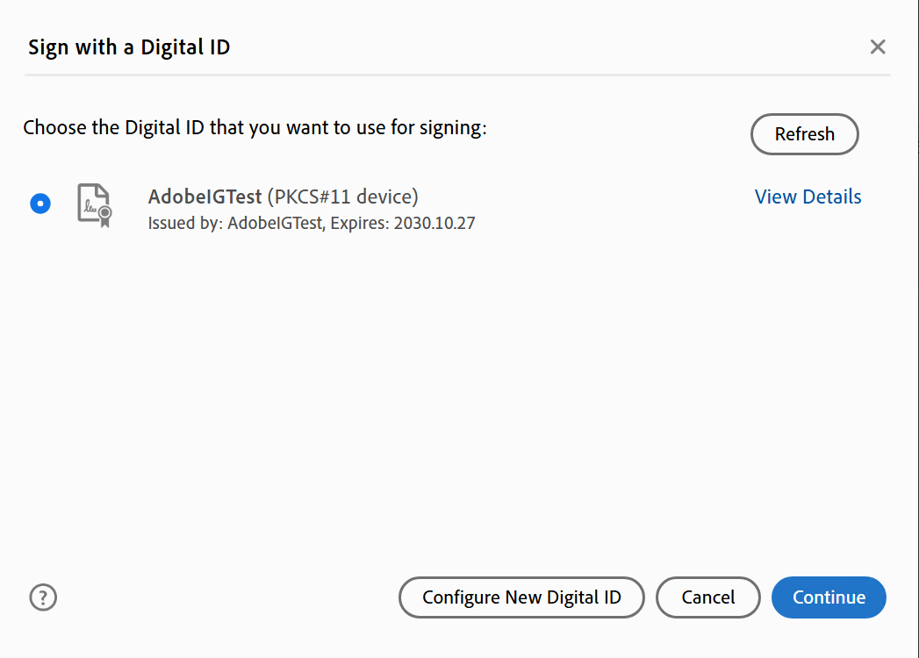Continue with the selected Digital ID
Viewport: 919px width, 658px height.
(829, 597)
